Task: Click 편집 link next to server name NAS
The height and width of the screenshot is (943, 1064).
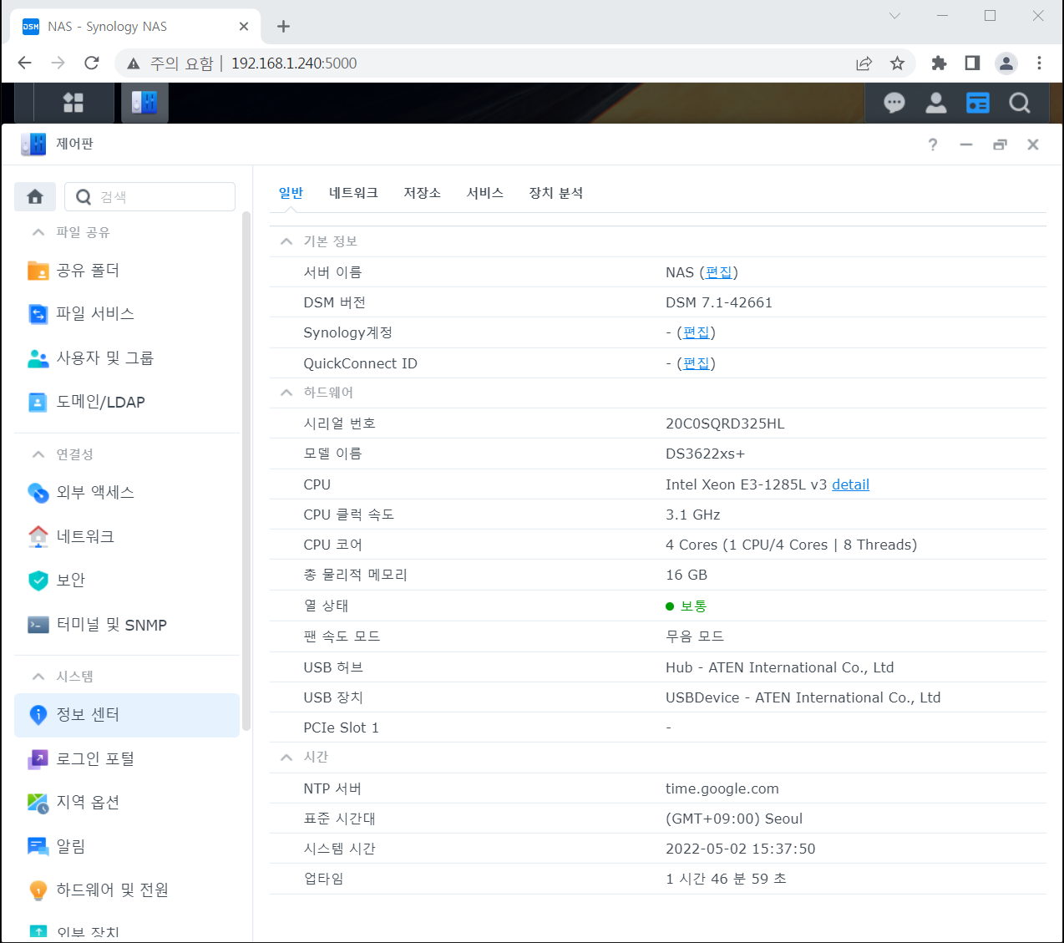Action: point(718,272)
